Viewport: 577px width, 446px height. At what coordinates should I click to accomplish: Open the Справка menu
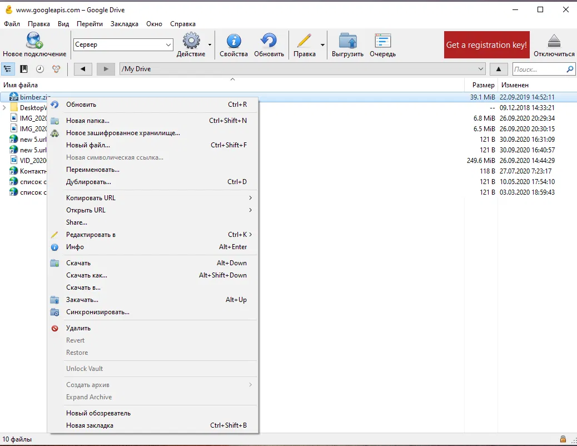click(x=183, y=24)
